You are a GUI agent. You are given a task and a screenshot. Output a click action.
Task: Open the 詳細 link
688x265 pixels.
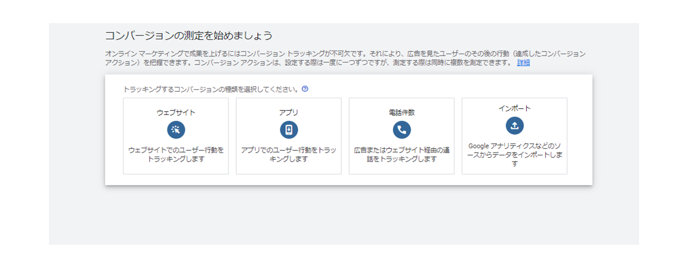coord(523,63)
